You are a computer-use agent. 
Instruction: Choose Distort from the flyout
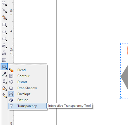click(x=28, y=82)
